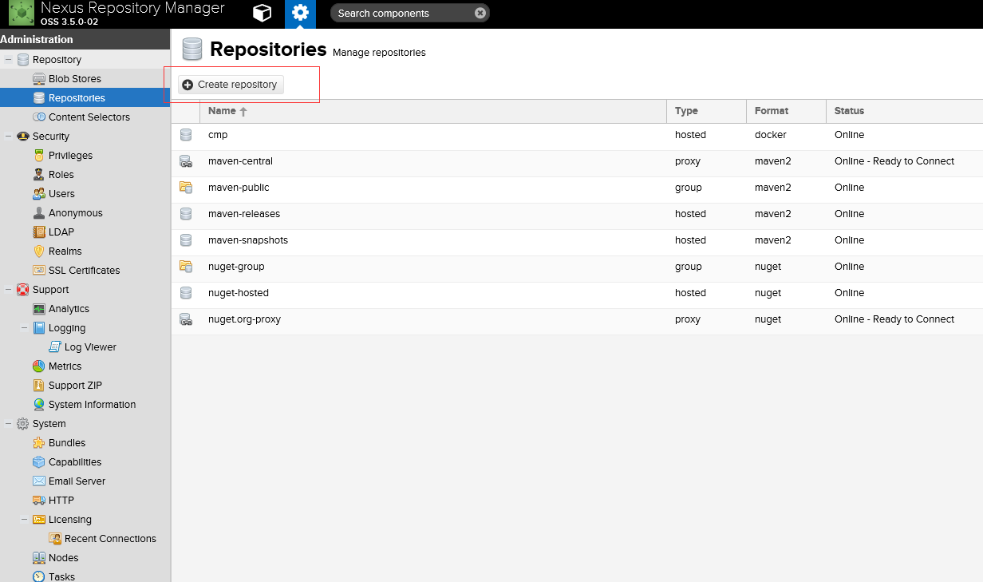Open the maven-snapshots repository row

577,240
